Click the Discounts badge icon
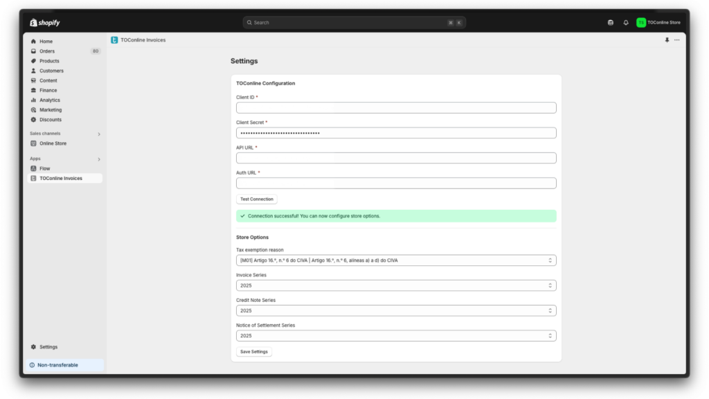Viewport: 709px width, 399px height. pyautogui.click(x=33, y=120)
